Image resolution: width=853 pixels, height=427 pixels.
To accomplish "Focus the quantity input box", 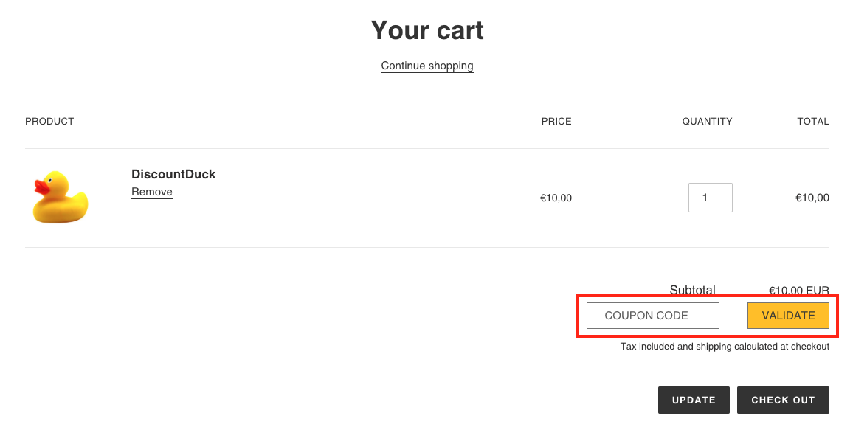I will (x=710, y=198).
